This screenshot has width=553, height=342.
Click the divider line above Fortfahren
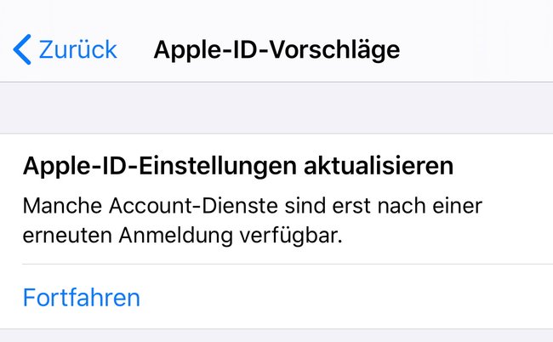pyautogui.click(x=288, y=264)
